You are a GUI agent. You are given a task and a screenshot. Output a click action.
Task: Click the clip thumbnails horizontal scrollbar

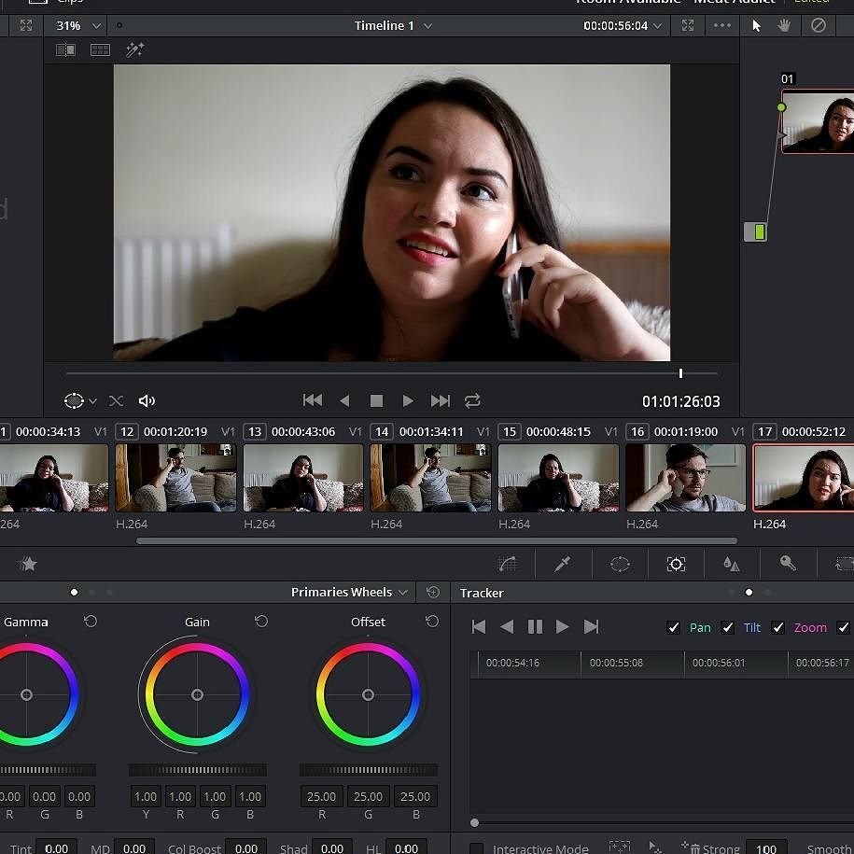(x=437, y=540)
